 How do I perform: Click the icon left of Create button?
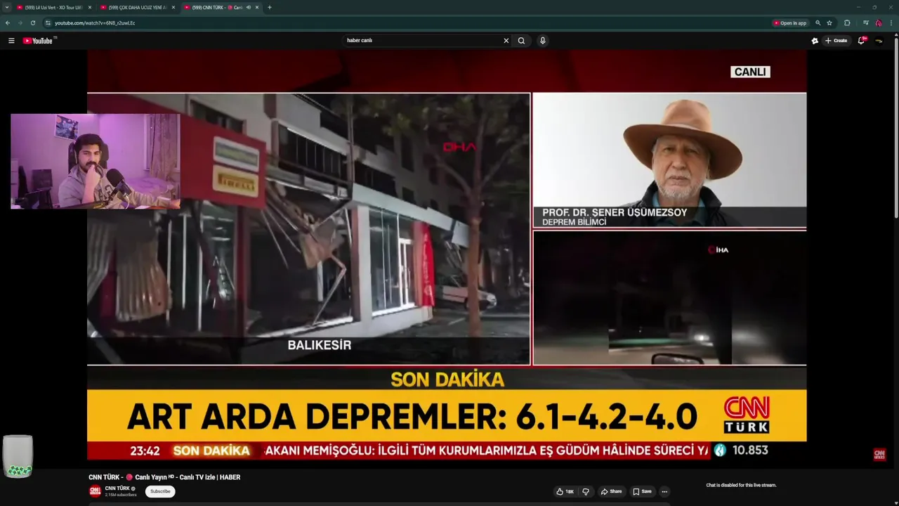tap(815, 41)
